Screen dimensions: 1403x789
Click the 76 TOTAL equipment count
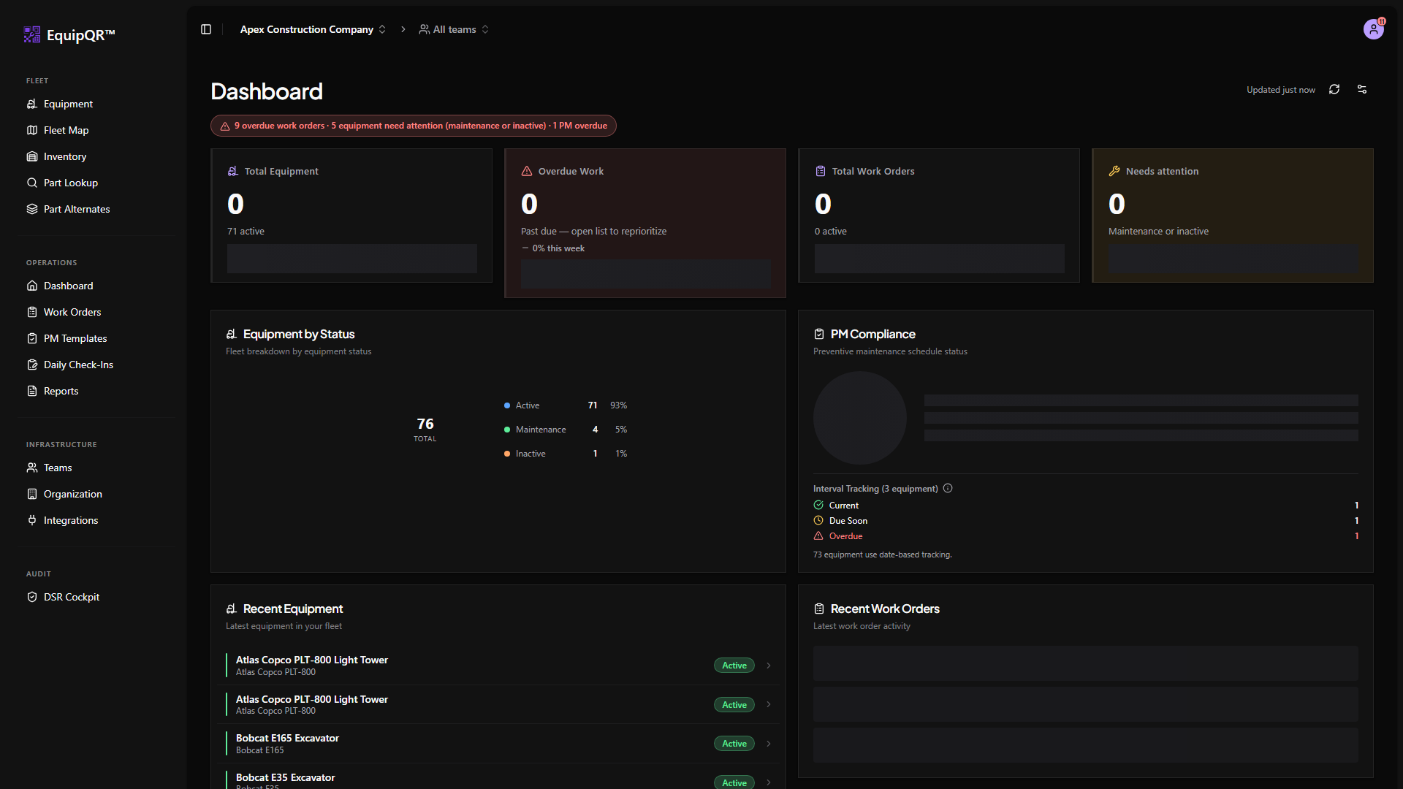[425, 429]
